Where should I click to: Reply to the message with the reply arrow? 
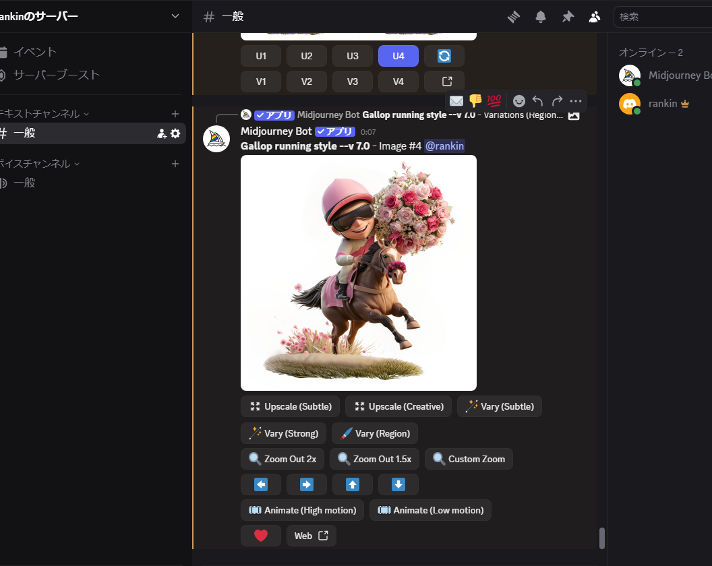point(537,101)
